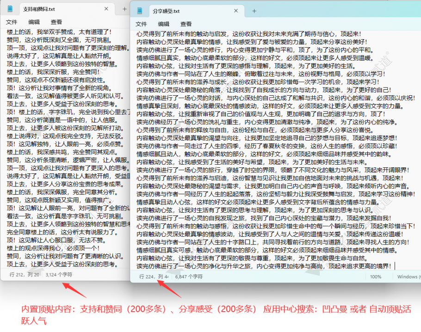Viewport: 421px width, 332px height.
Task: Click line '说得太好了，这见解真是让人豁然开朗。'
Action: (x=59, y=56)
